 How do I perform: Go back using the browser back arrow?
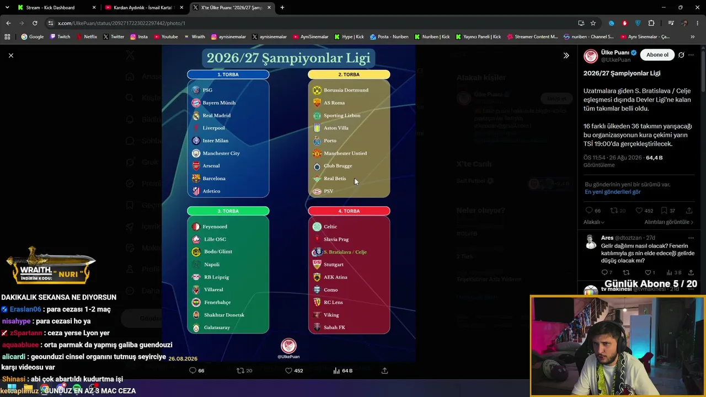tap(8, 23)
